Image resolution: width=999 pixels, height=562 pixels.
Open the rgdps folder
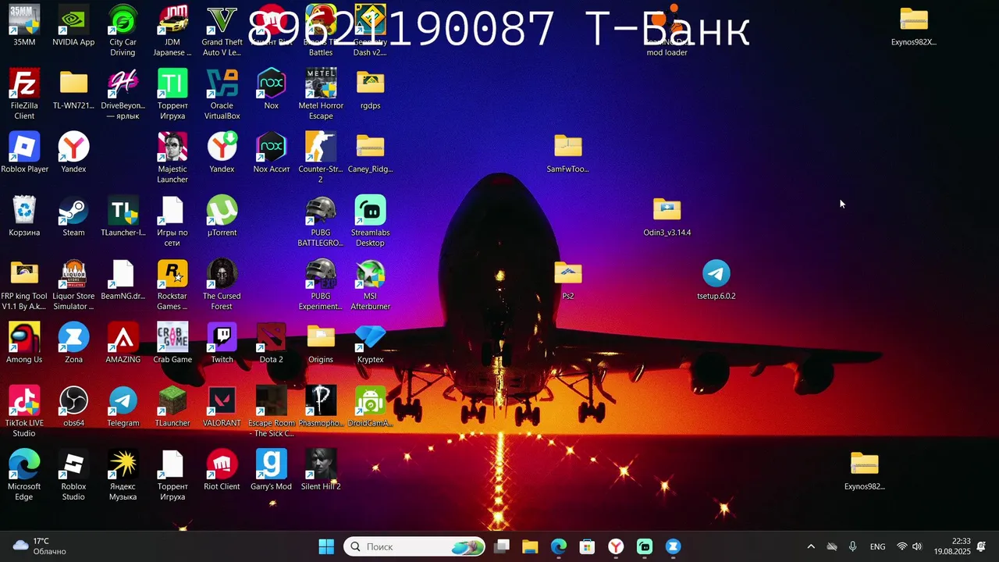(x=370, y=89)
